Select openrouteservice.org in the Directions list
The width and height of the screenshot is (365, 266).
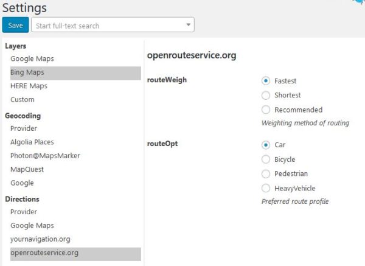pyautogui.click(x=75, y=254)
